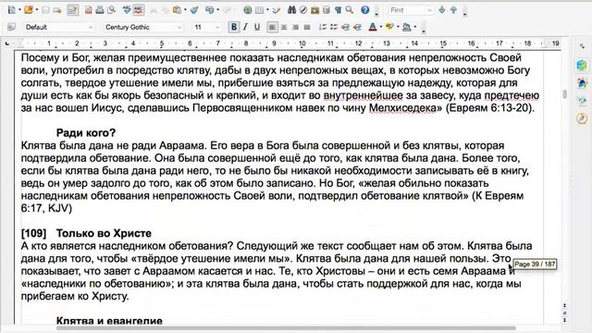Undo the last action
Screen dimensions: 592x333
(210, 10)
